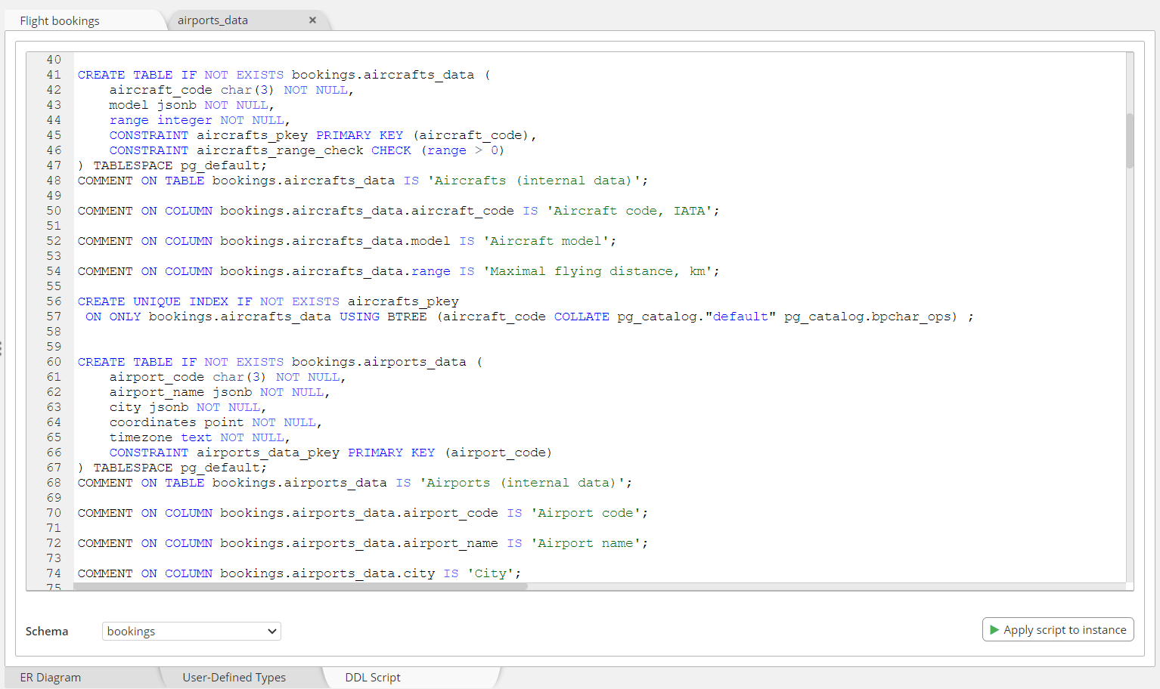This screenshot has height=689, width=1160.
Task: Click the dropdown arrow on the Schema selector
Action: (x=271, y=631)
